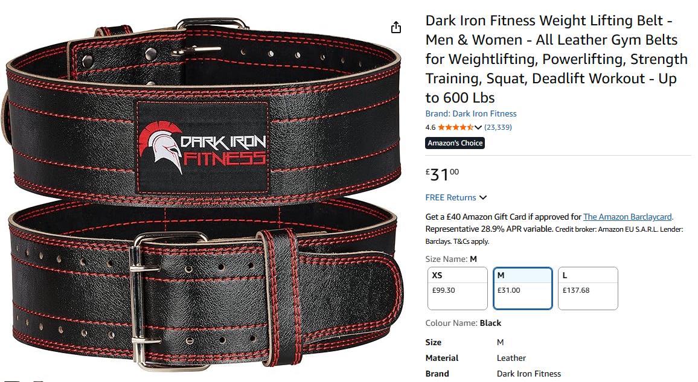Select size XS priced at £99.30

point(457,288)
